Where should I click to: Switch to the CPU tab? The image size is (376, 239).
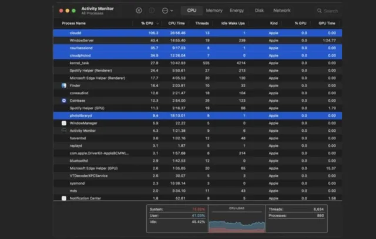point(192,11)
